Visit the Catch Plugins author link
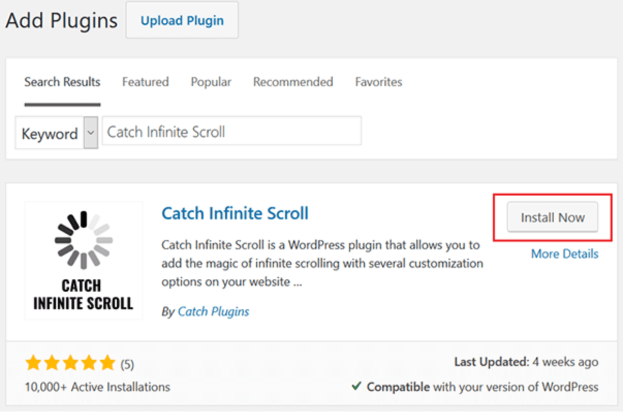This screenshot has width=623, height=412. point(213,312)
